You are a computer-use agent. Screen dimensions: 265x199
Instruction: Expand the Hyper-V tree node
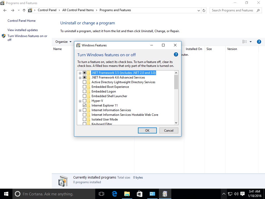click(80, 101)
